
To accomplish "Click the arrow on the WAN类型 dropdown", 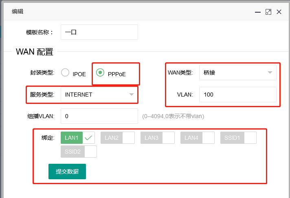I will tap(270, 73).
